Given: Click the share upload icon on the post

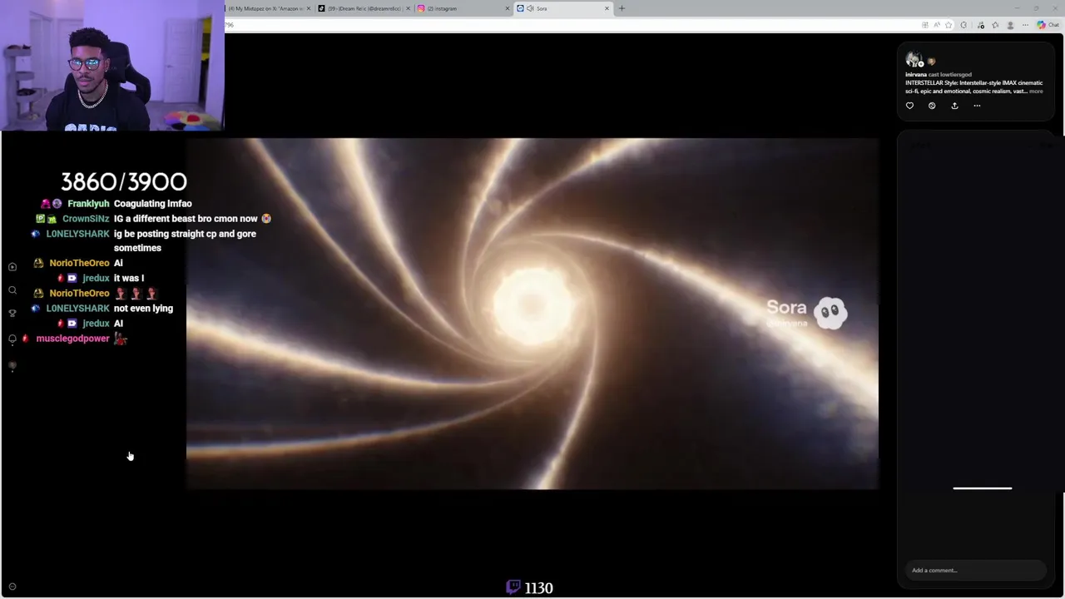Looking at the screenshot, I should pyautogui.click(x=954, y=106).
